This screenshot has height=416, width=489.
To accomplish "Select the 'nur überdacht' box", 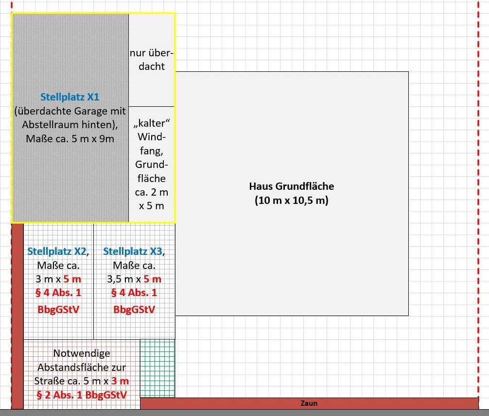I will [x=152, y=60].
